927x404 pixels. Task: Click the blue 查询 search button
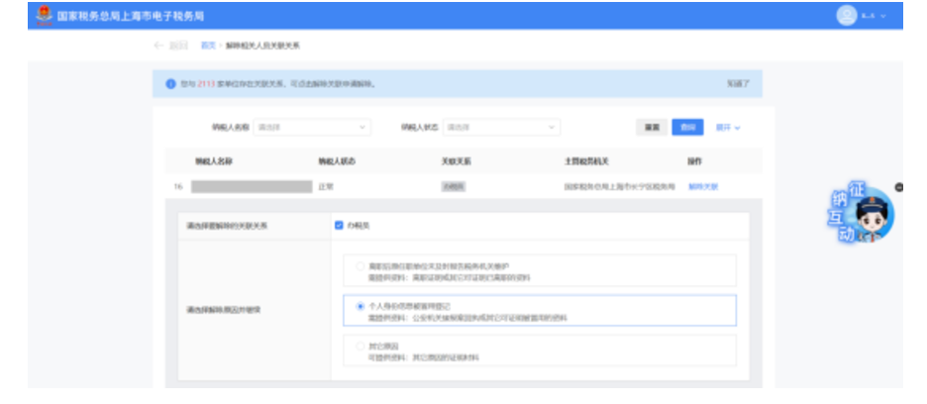(x=685, y=127)
